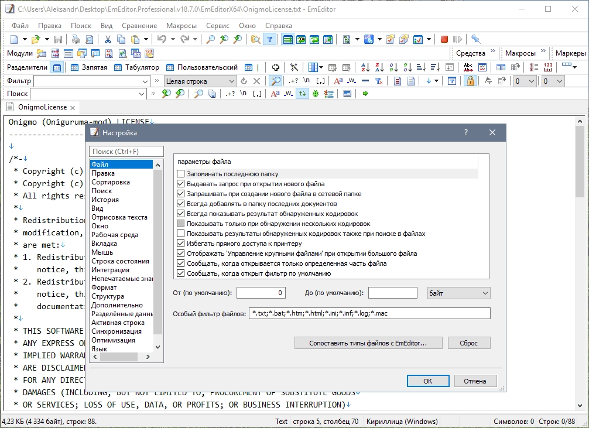Click the Cut scissors icon

coord(108,39)
